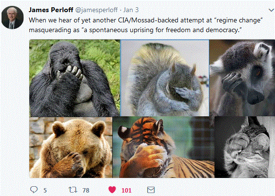This screenshot has width=275, height=196.
Task: Click the James Perloff display name
Action: [51, 10]
